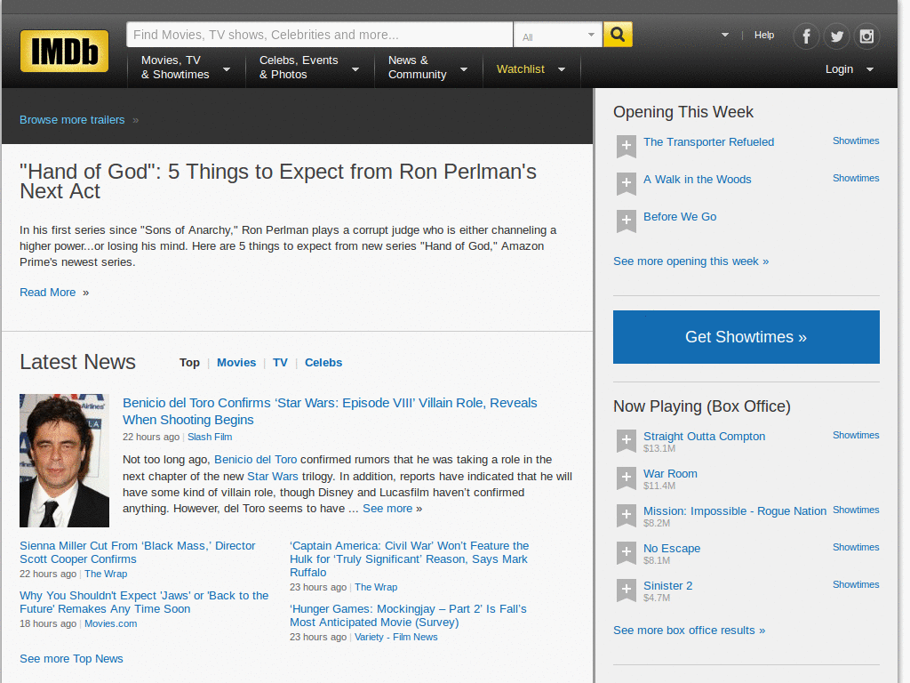Screen dimensions: 910x683
Task: Click Read More for Hand of God article
Action: pyautogui.click(x=48, y=292)
